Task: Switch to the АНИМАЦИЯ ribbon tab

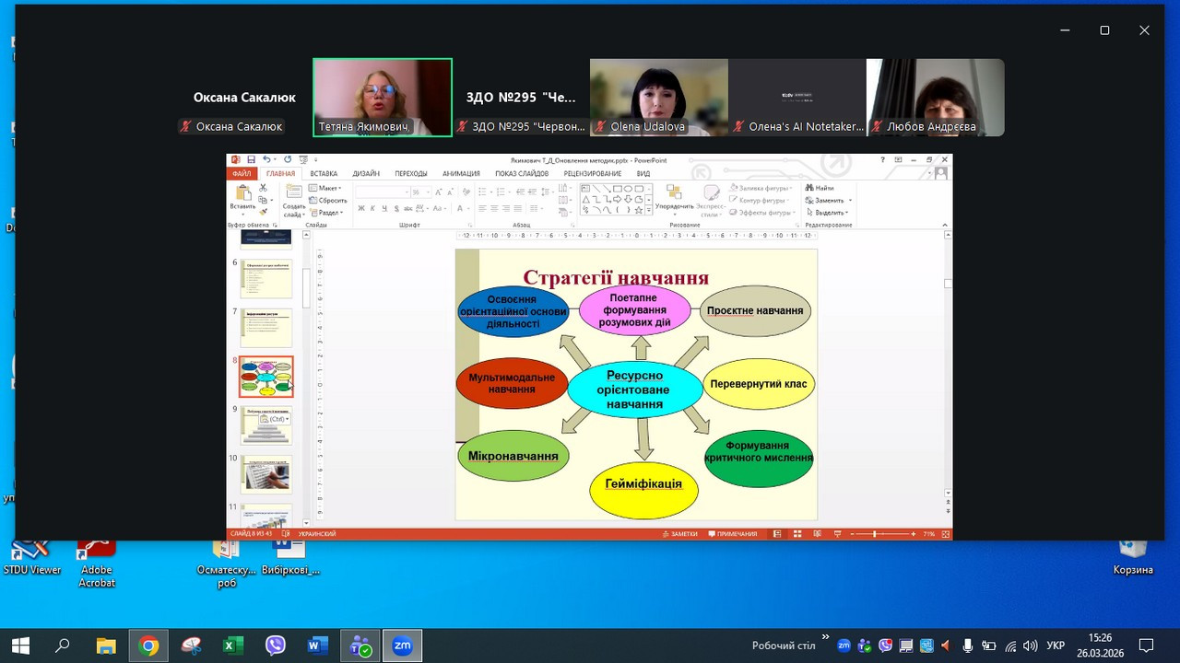Action: coord(461,173)
